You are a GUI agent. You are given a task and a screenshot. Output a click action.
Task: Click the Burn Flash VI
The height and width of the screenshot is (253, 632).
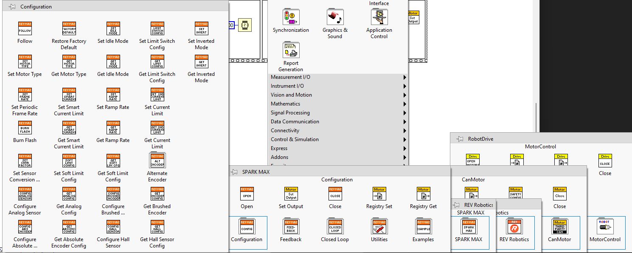(25, 128)
